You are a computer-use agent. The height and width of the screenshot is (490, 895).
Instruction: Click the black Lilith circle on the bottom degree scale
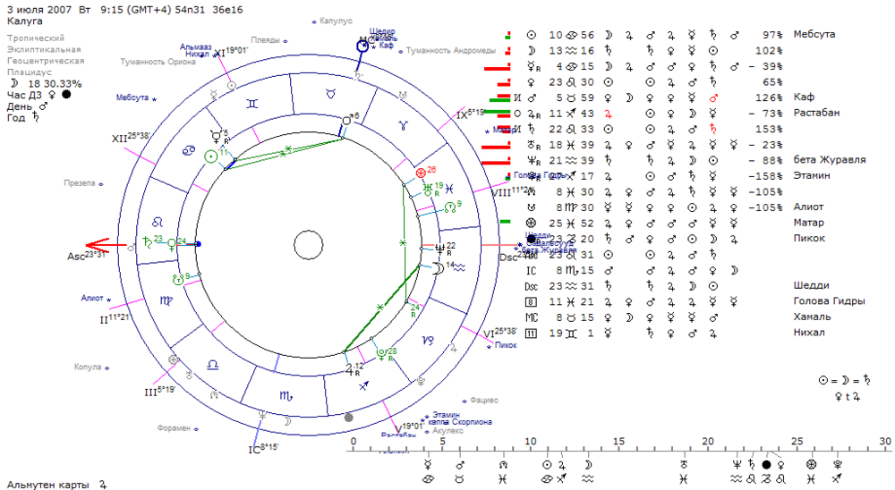click(x=767, y=465)
